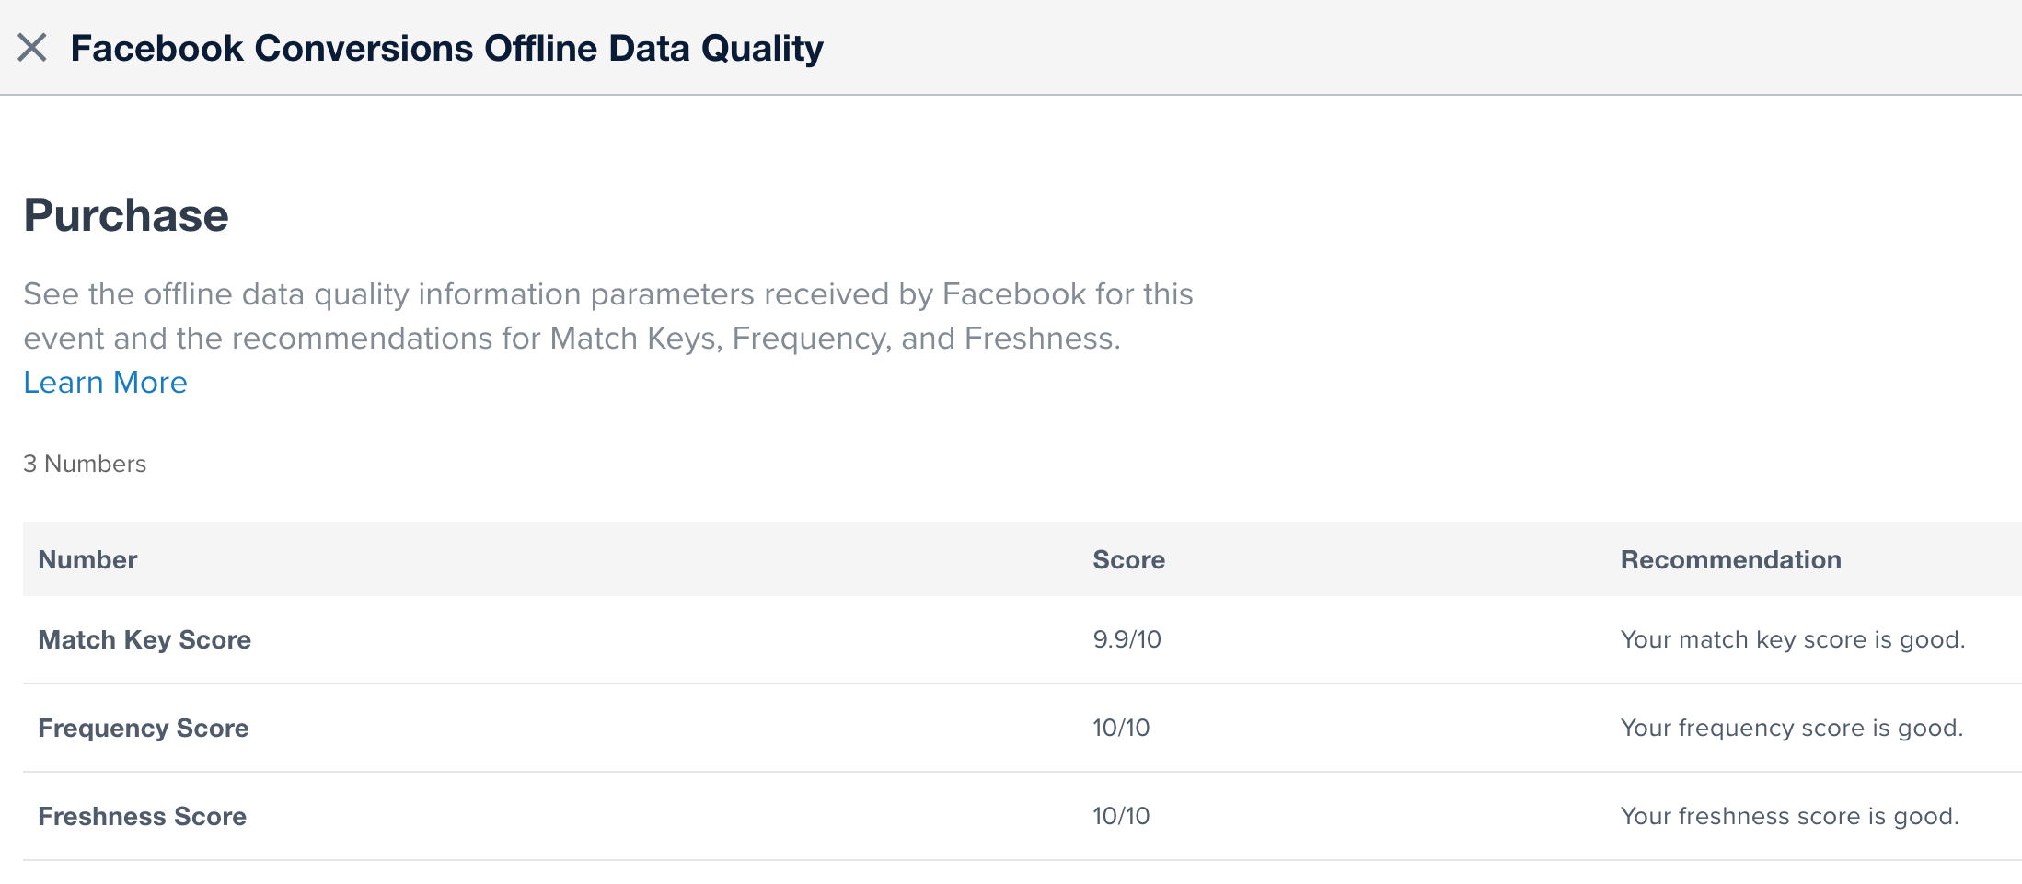
Task: Select the Match Key Score row label
Action: tap(144, 639)
